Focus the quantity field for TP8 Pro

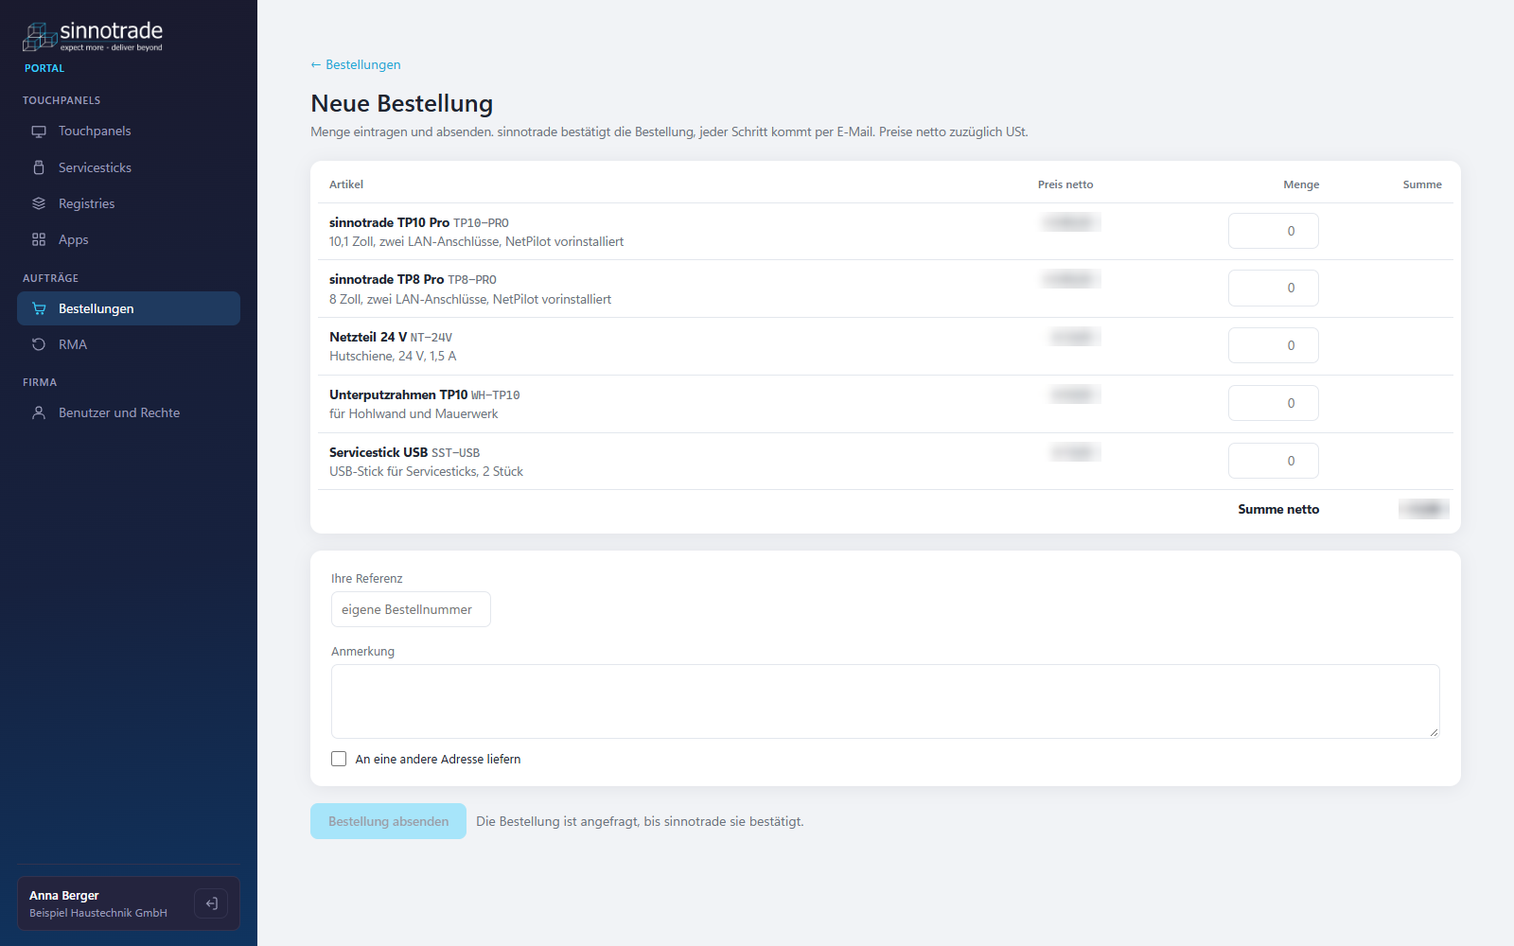1274,288
